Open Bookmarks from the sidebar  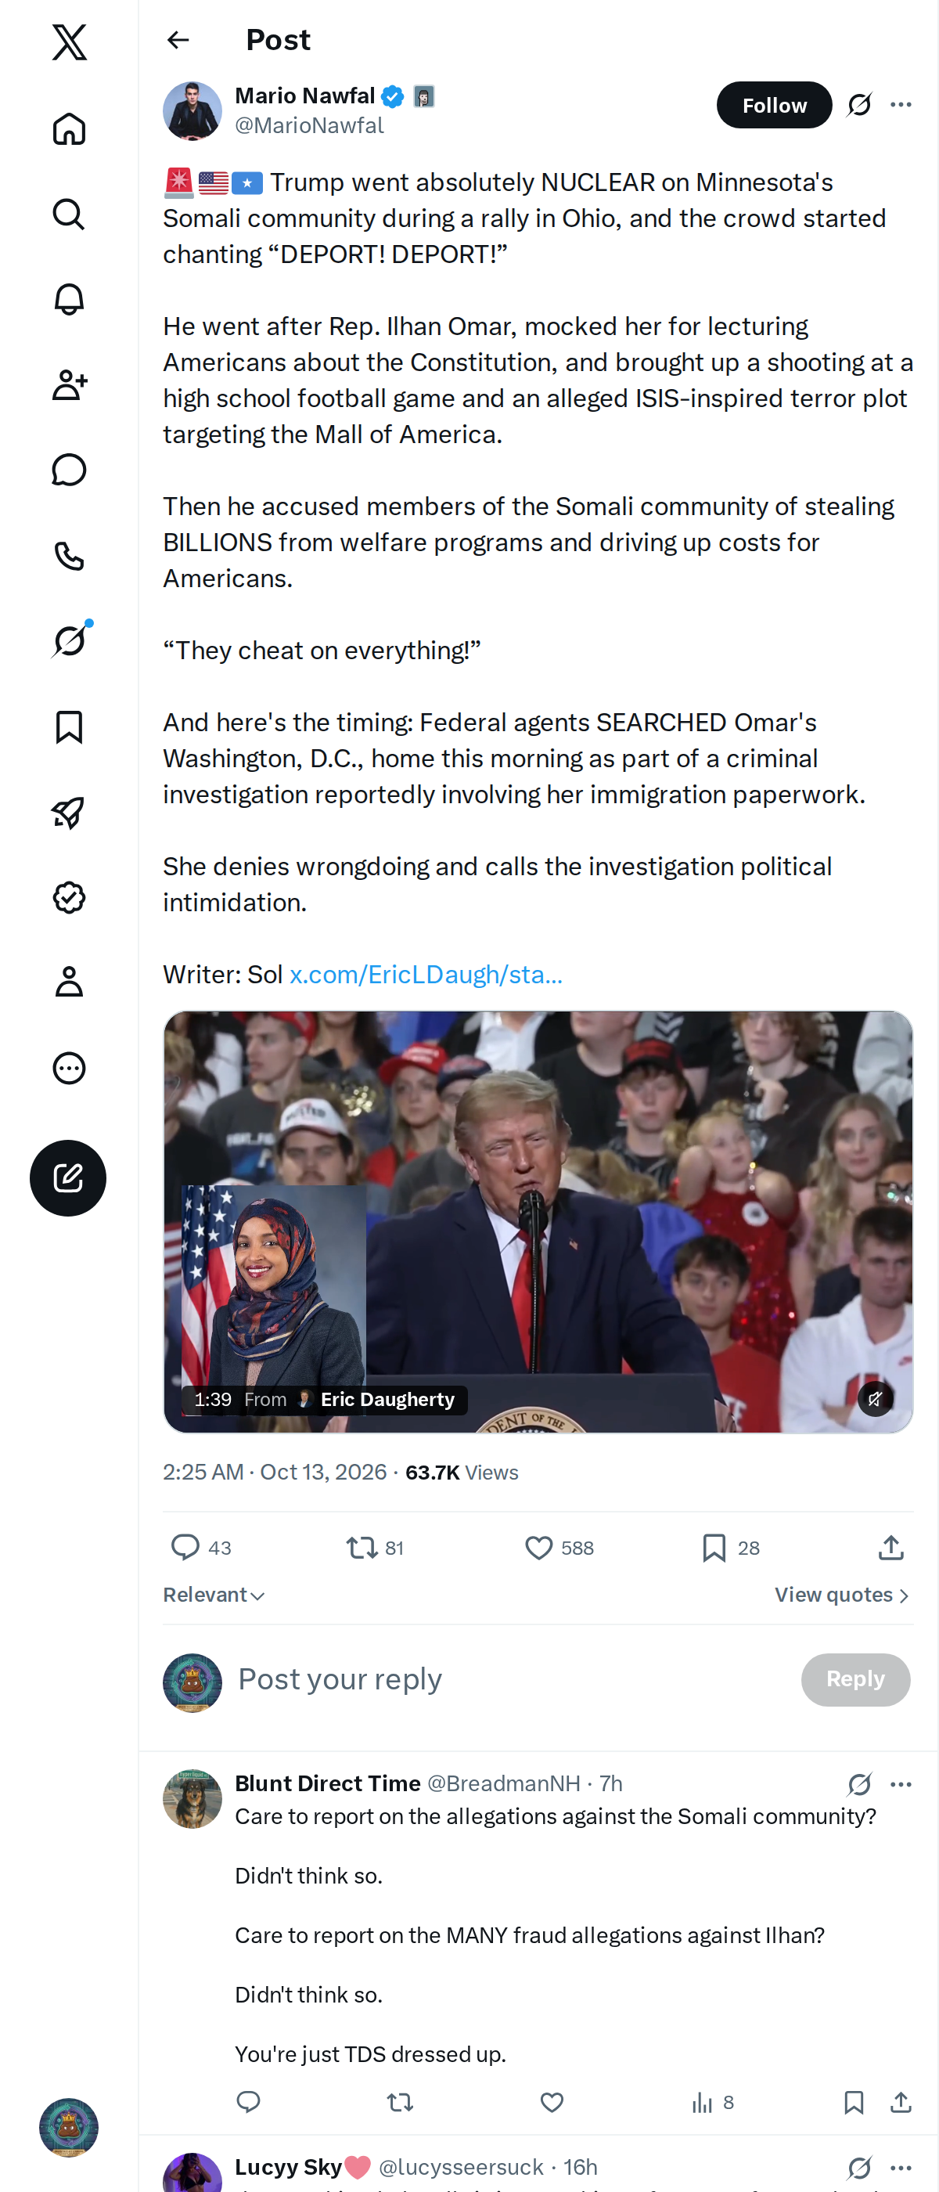pos(69,726)
